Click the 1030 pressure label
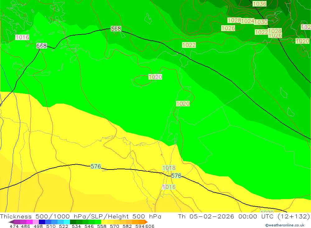The height and width of the screenshot is (228, 311). tap(261, 22)
